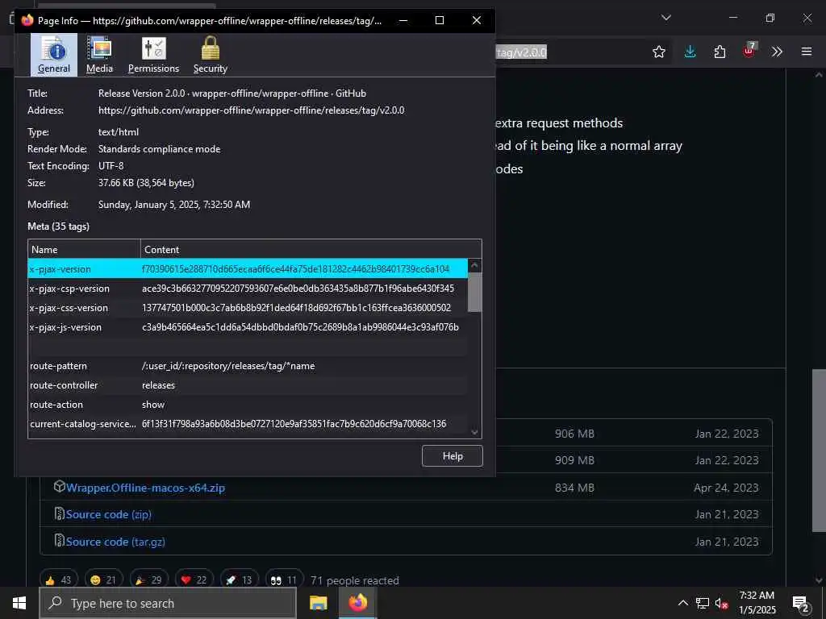Switch to the General tab in Page Info
826x619 pixels.
(54, 55)
